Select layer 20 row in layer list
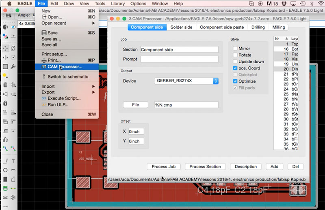The width and height of the screenshot is (325, 210). (286, 69)
